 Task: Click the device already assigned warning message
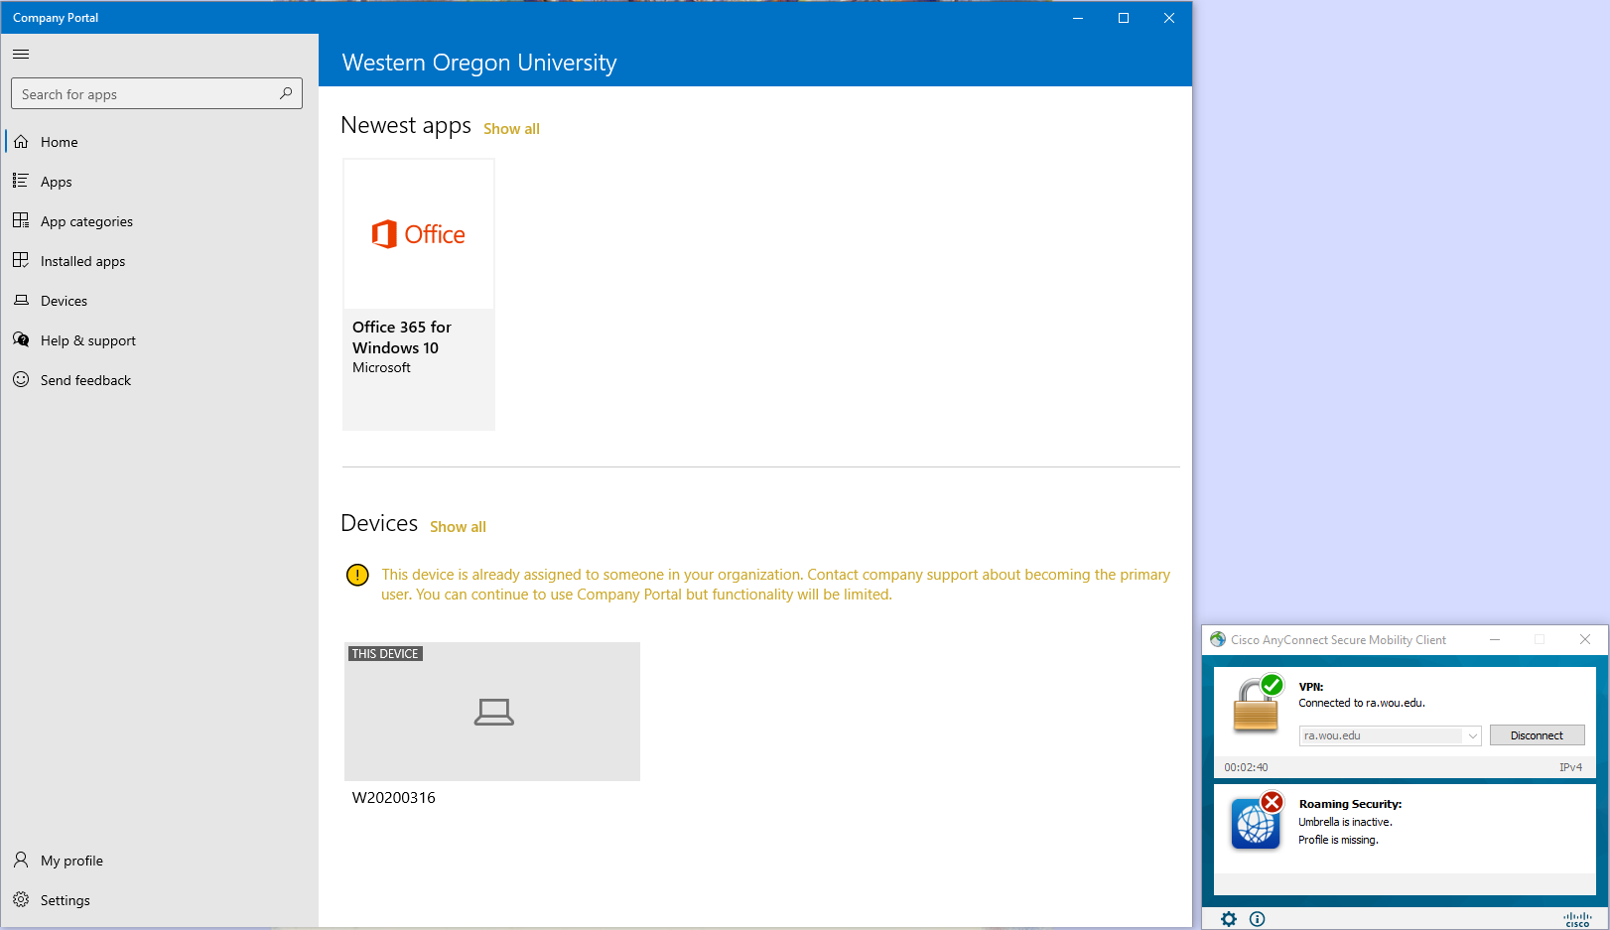(x=775, y=585)
